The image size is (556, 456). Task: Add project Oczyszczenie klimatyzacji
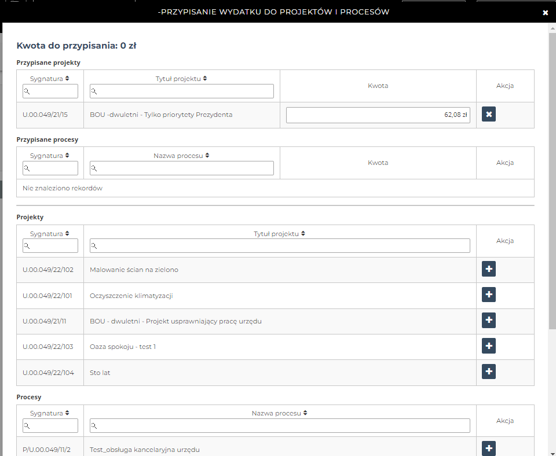pyautogui.click(x=489, y=295)
